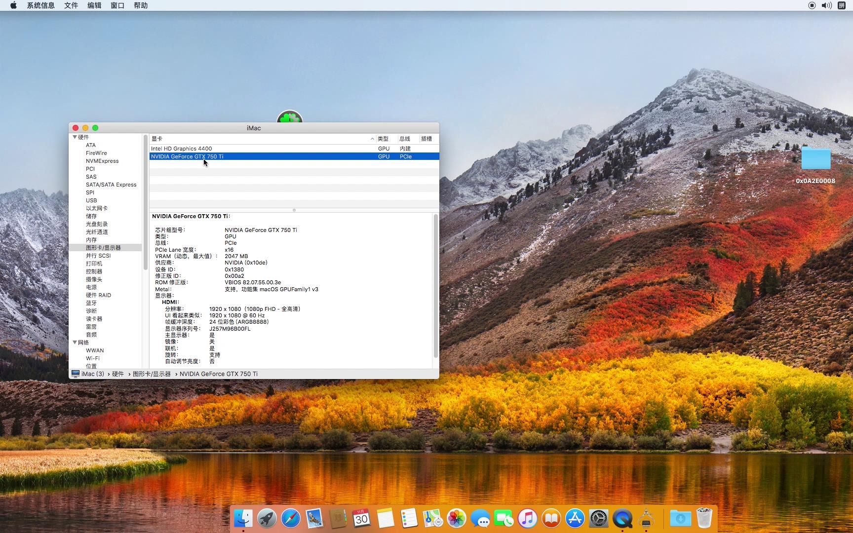Viewport: 853px width, 533px height.
Task: Select the Intel HD Graphics 4400 row
Action: pos(294,149)
